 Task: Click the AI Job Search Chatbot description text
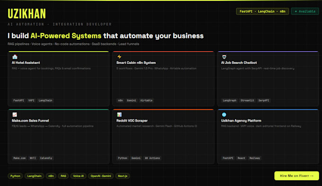(258, 68)
